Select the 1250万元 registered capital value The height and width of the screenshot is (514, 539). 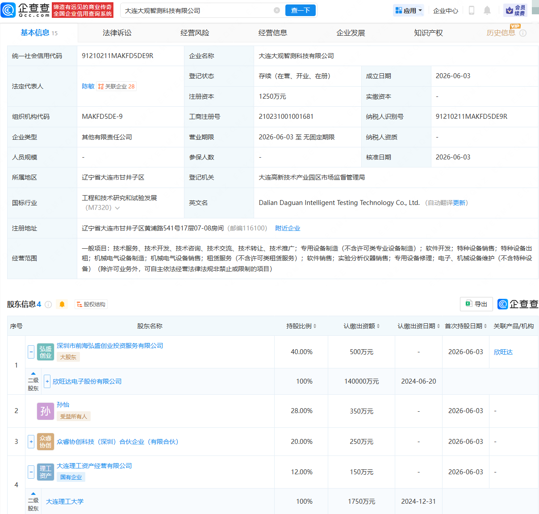(272, 96)
